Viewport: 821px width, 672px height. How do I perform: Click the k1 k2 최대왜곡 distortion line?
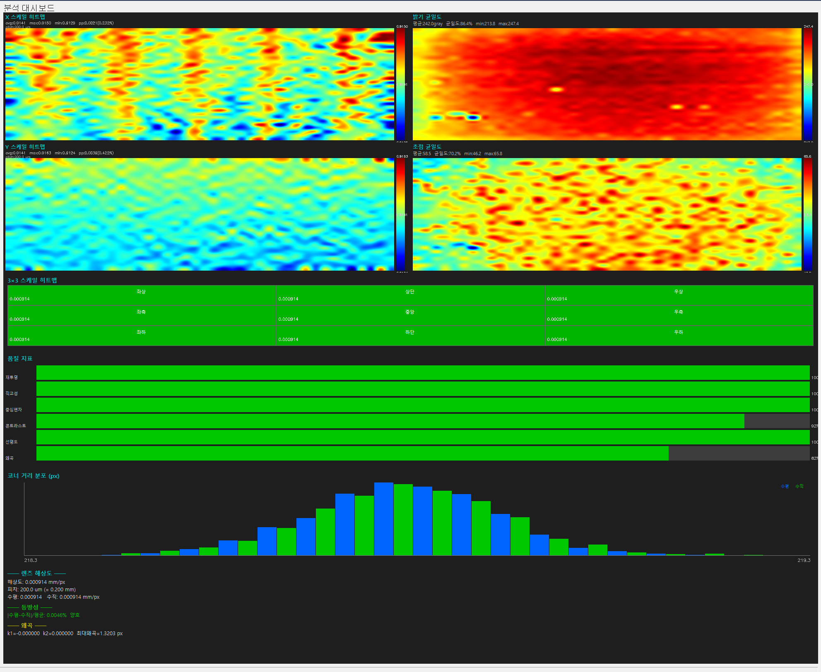coord(65,634)
